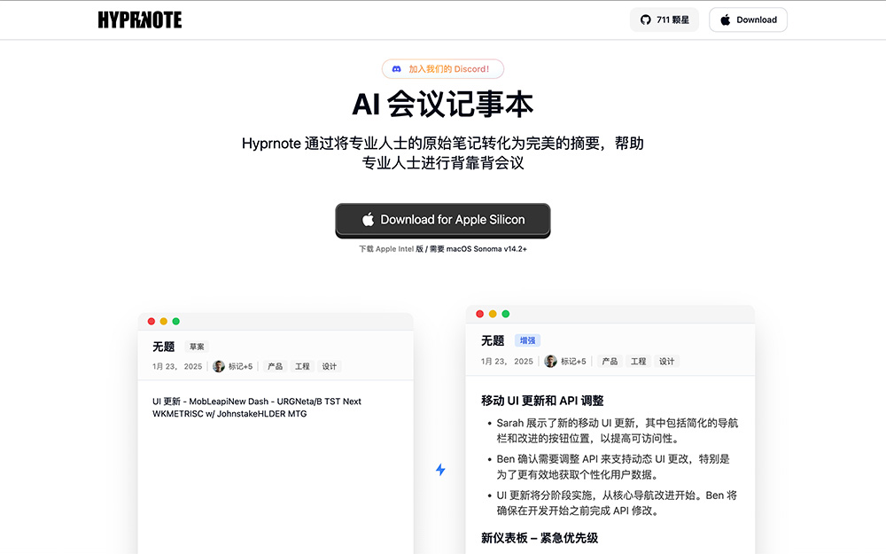Click the Discord icon in the badge
This screenshot has height=554, width=886.
[397, 69]
